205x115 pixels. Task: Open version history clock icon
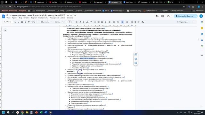click(157, 16)
